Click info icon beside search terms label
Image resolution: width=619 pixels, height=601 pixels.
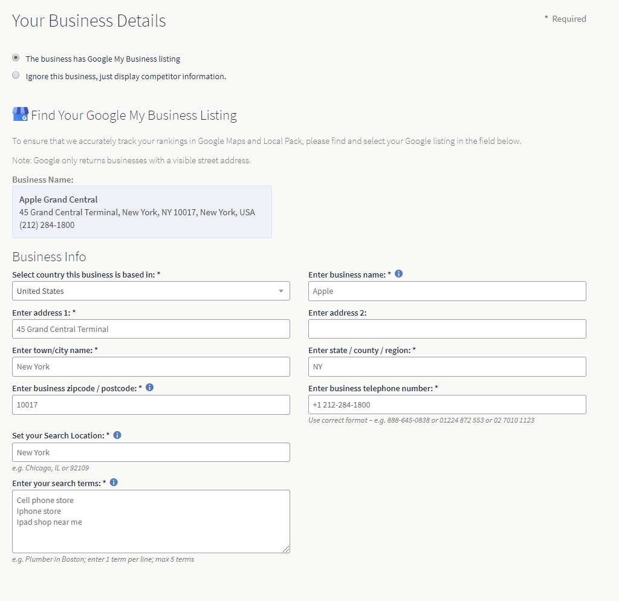tap(114, 482)
